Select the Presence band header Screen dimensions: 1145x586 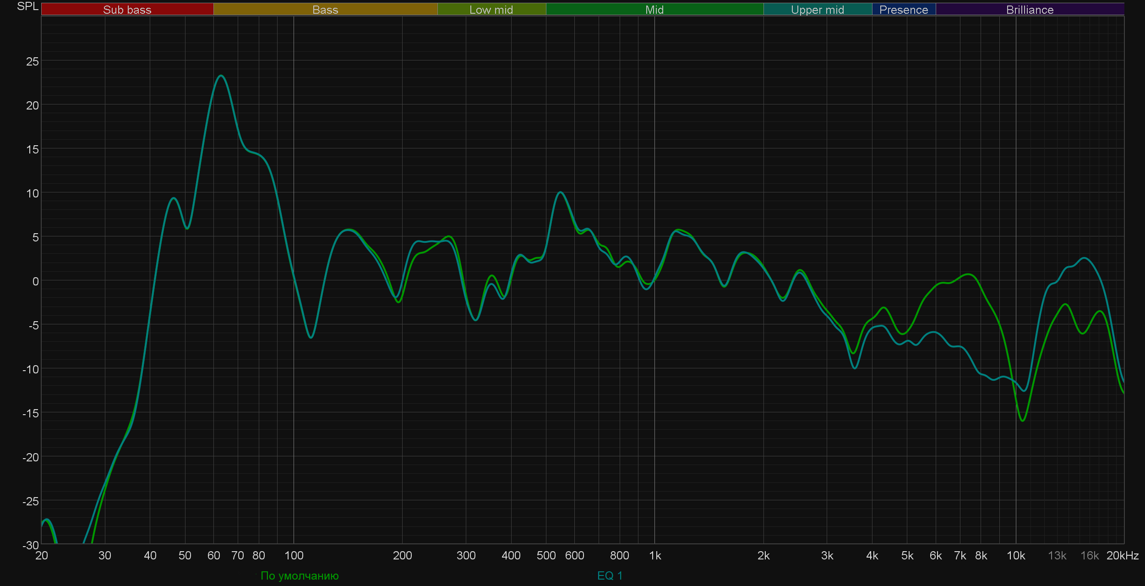click(903, 10)
